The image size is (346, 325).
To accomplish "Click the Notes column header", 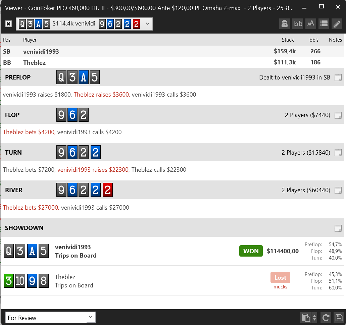I will point(335,40).
